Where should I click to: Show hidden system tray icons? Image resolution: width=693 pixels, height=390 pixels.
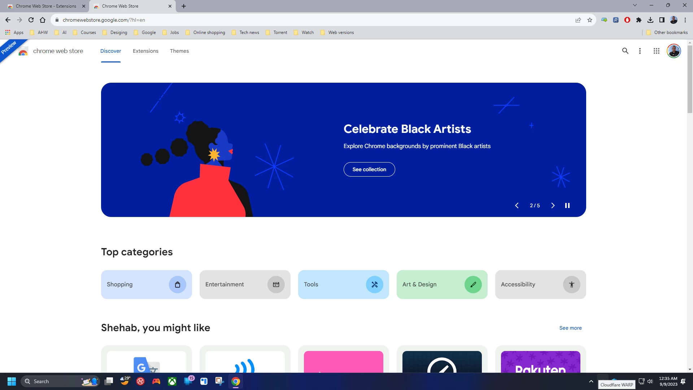click(591, 381)
